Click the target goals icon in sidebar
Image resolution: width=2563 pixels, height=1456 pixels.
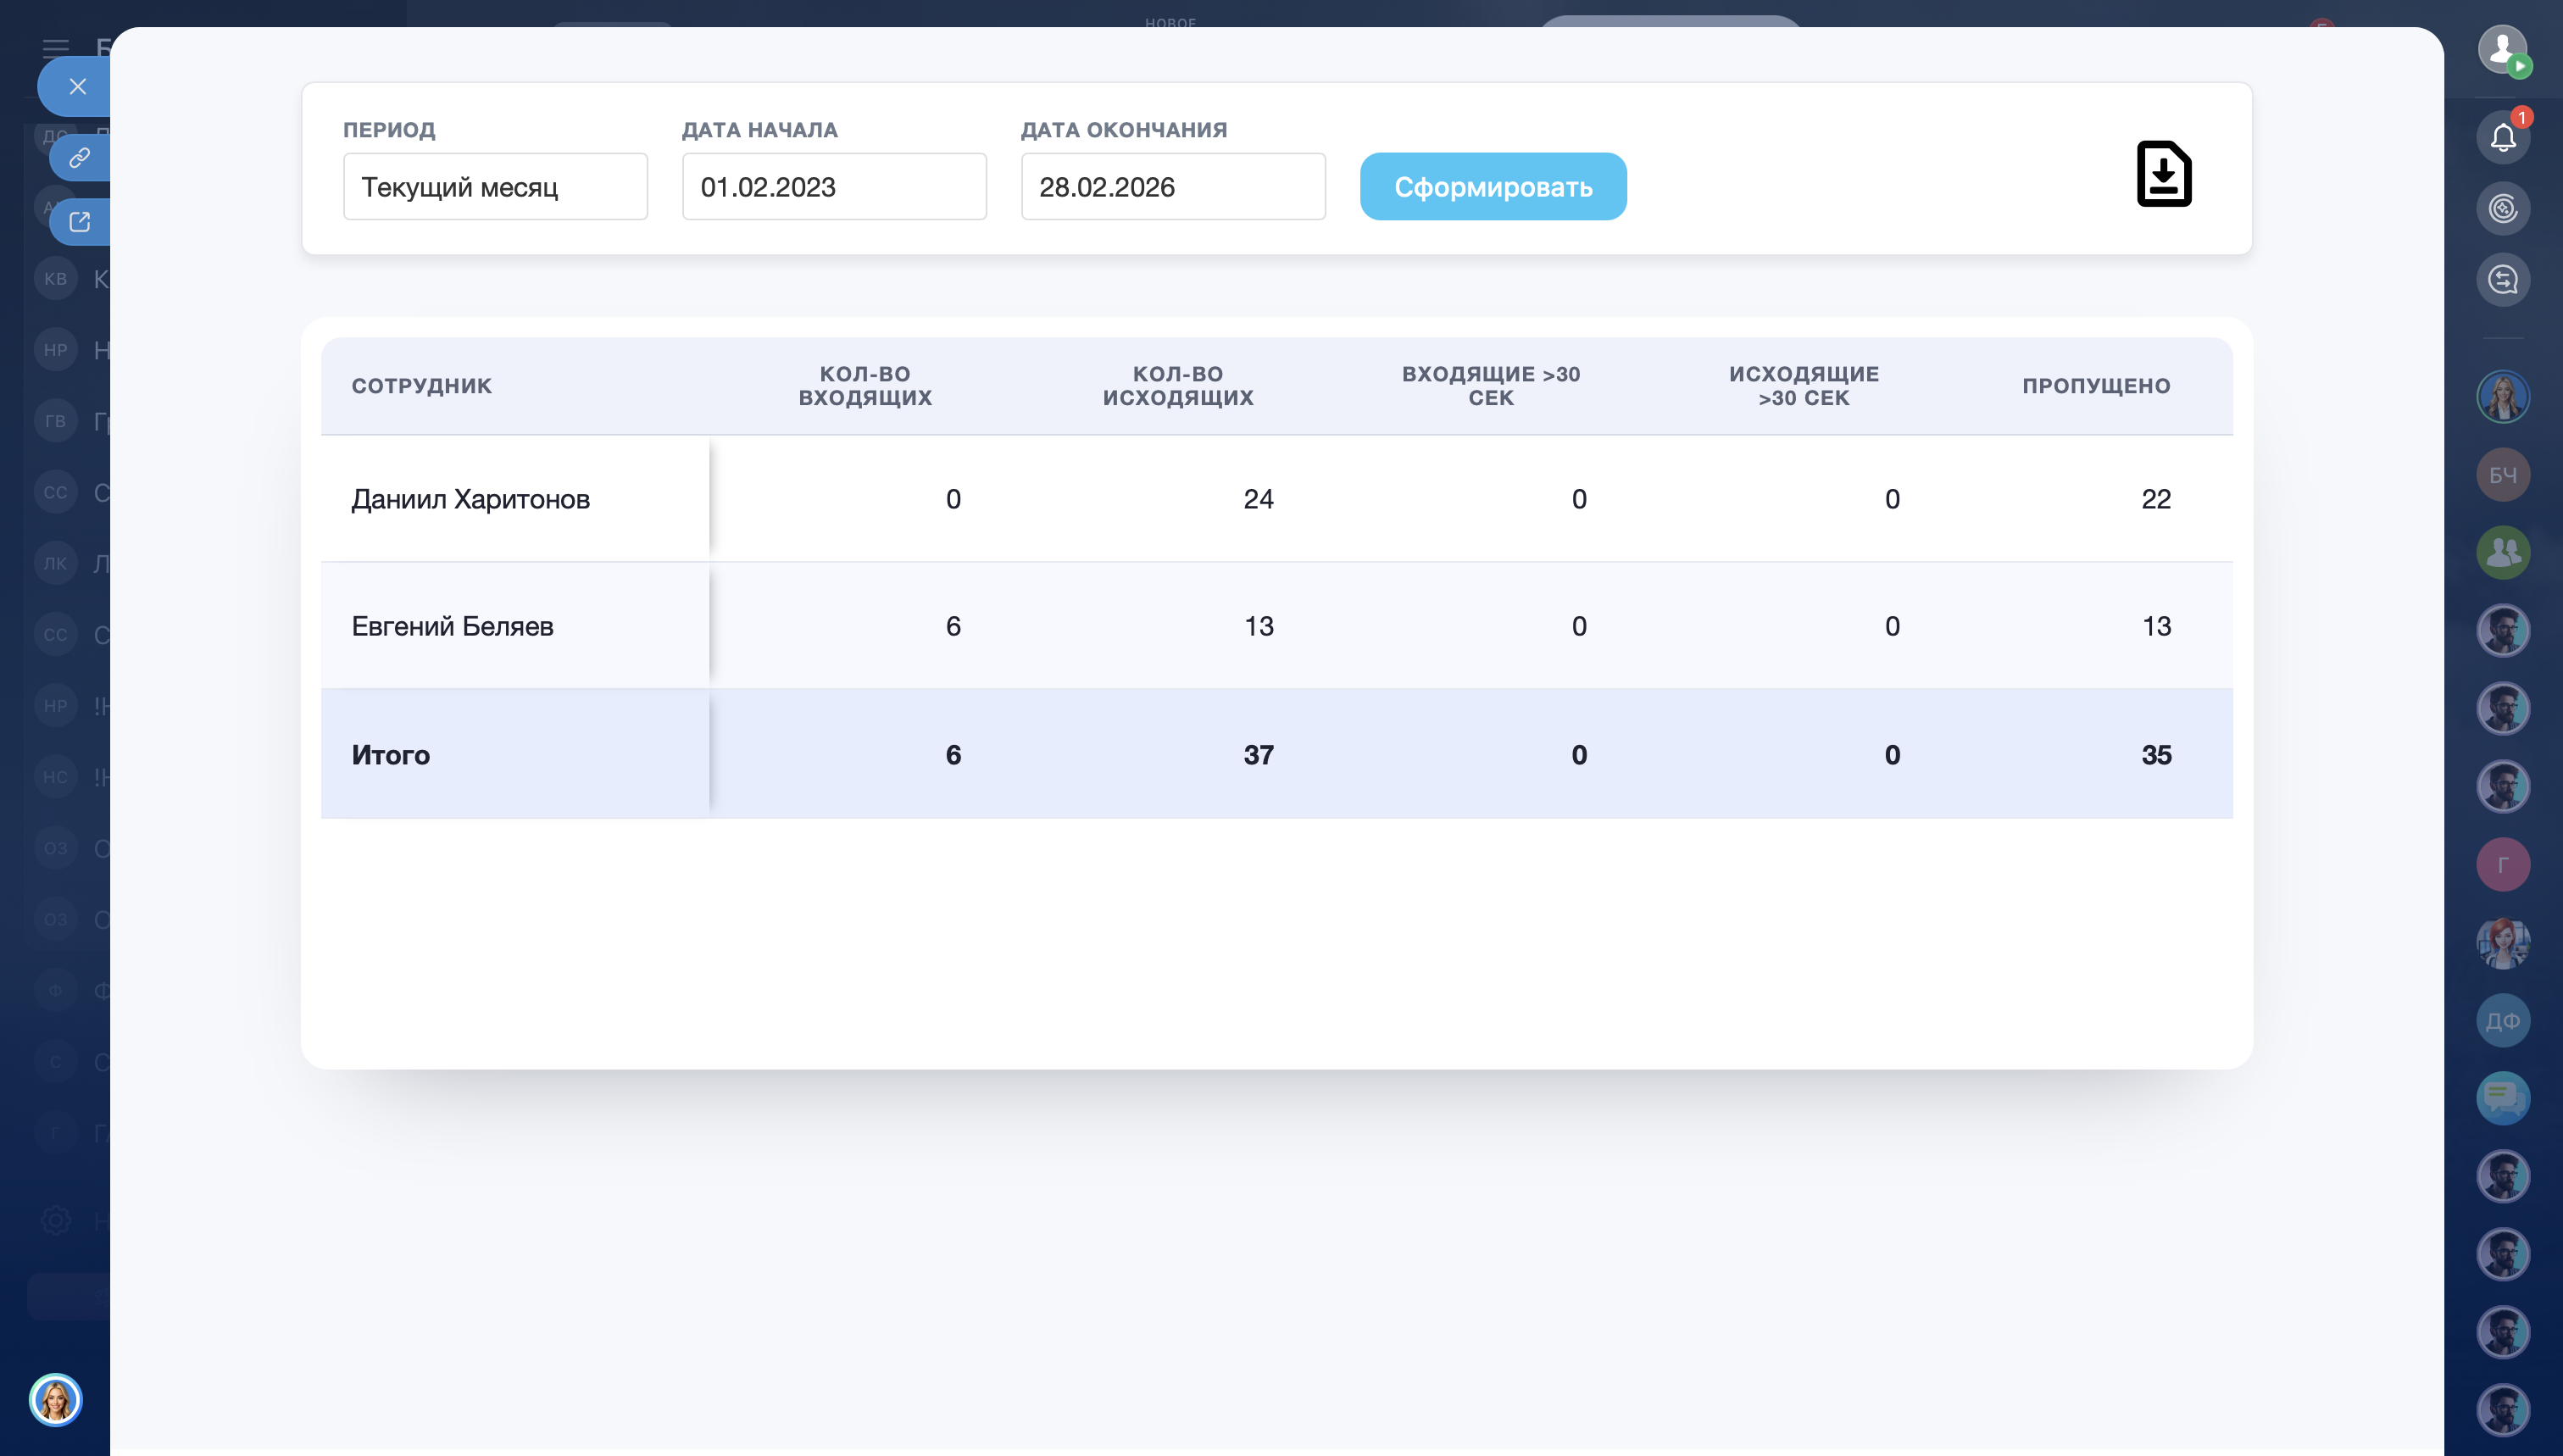point(2502,209)
